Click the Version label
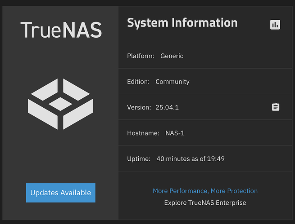 tap(139, 107)
